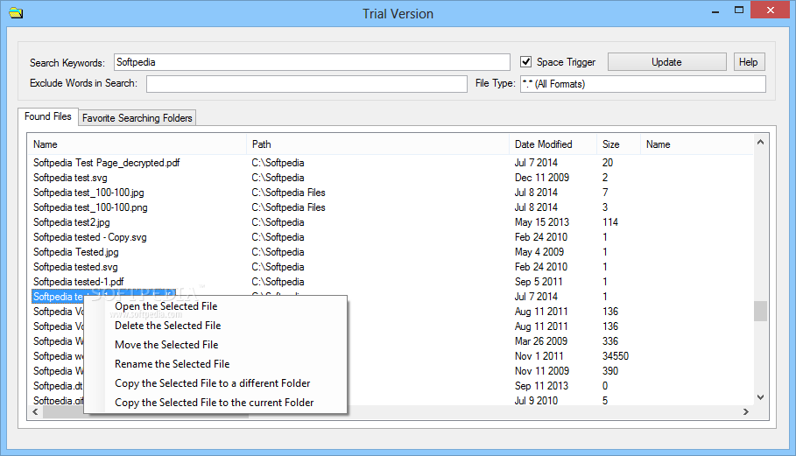The width and height of the screenshot is (796, 456).
Task: Select file Softpedia tested-1.pdf
Action: [x=78, y=282]
